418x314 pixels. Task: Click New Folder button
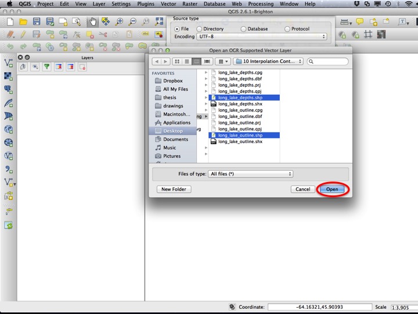tap(174, 190)
